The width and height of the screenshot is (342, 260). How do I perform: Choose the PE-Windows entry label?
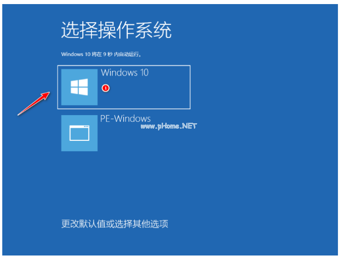click(x=125, y=119)
